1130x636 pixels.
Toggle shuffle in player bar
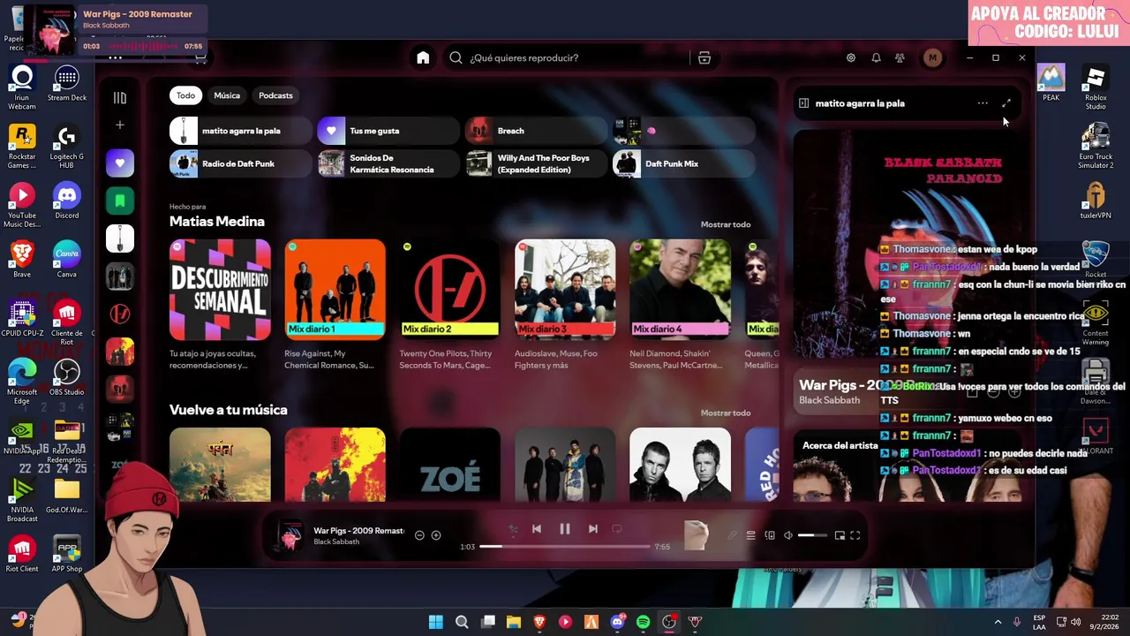[x=513, y=529]
